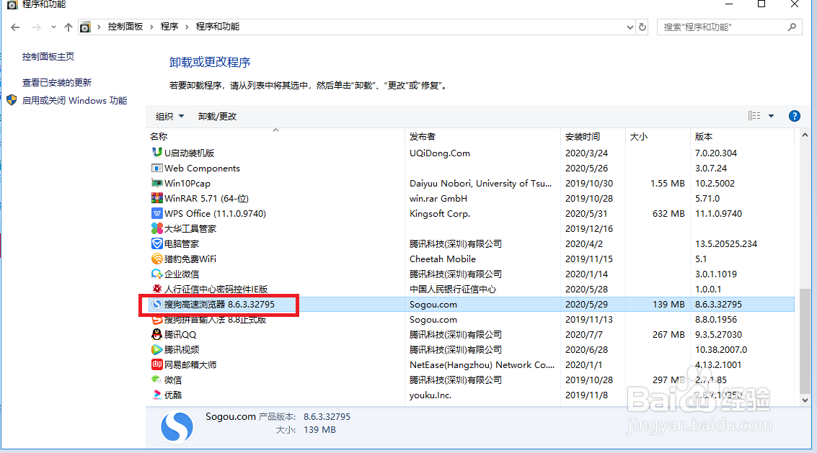The width and height of the screenshot is (817, 453).
Task: Select the 搜狗高速浏览器 icon in the list
Action: click(x=158, y=304)
